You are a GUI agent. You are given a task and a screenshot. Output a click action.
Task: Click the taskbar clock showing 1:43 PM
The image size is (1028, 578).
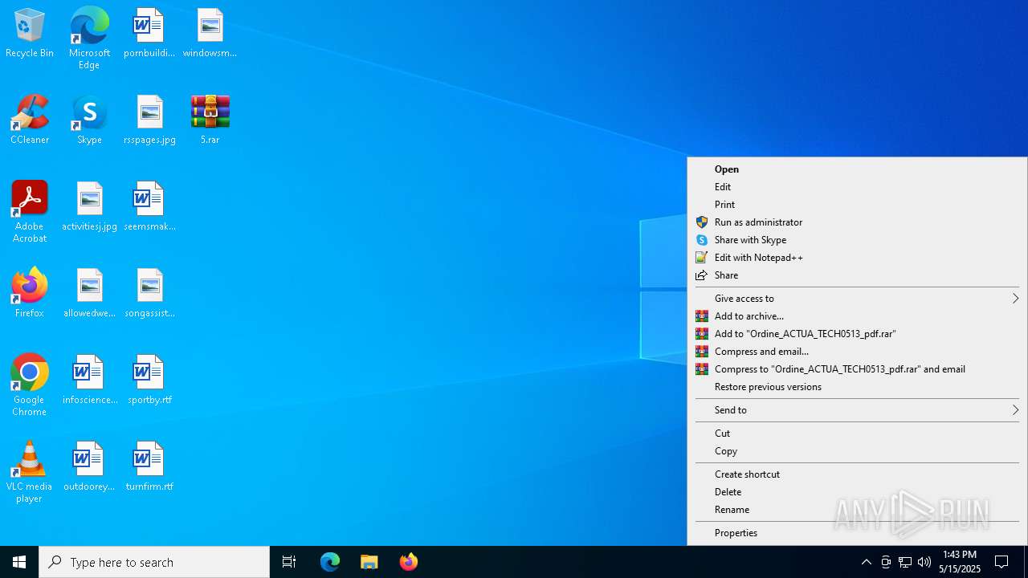(x=960, y=562)
